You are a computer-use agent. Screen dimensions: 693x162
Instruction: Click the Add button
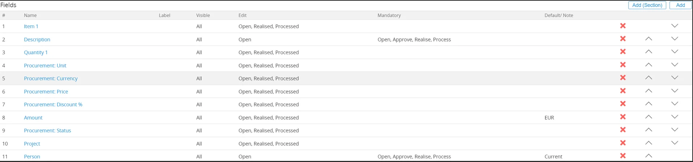[680, 5]
